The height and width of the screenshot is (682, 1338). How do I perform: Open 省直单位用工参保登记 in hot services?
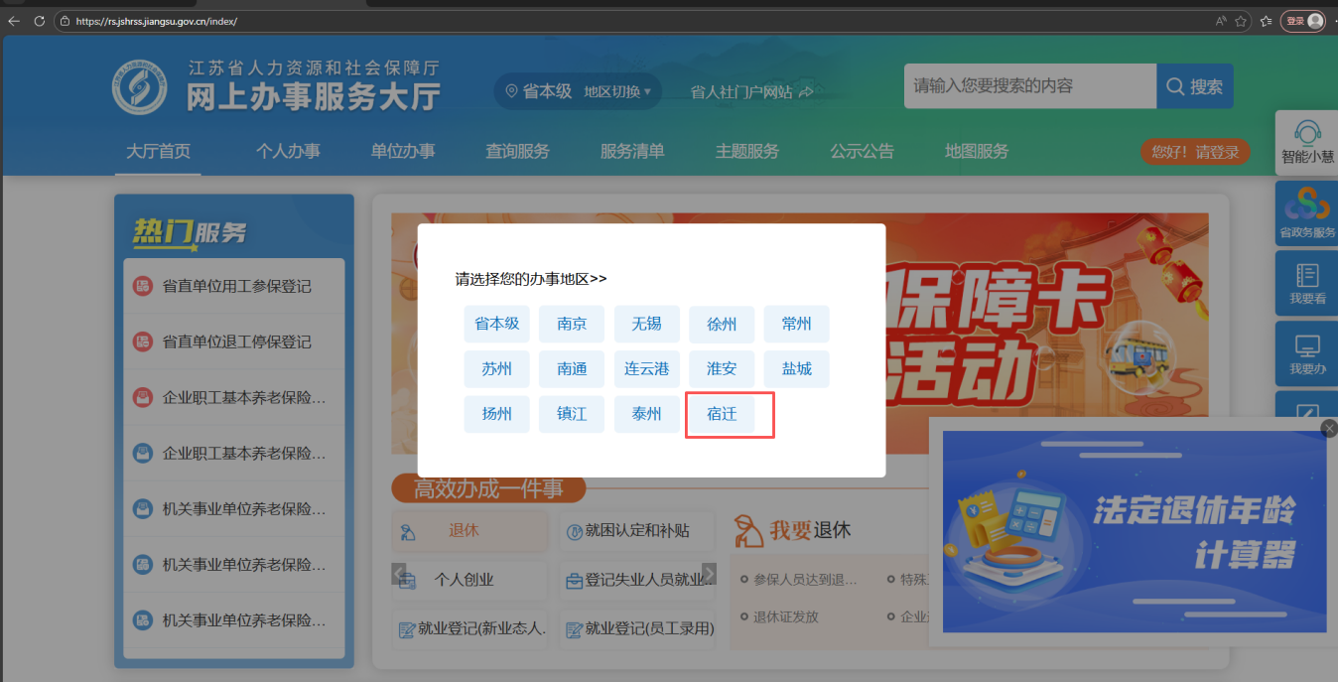[x=236, y=286]
